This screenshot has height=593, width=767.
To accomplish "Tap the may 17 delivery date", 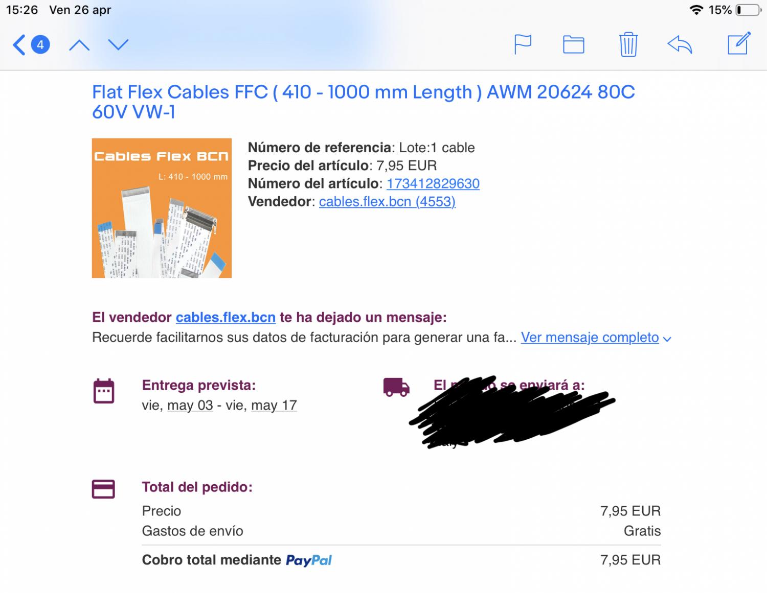I will (274, 406).
